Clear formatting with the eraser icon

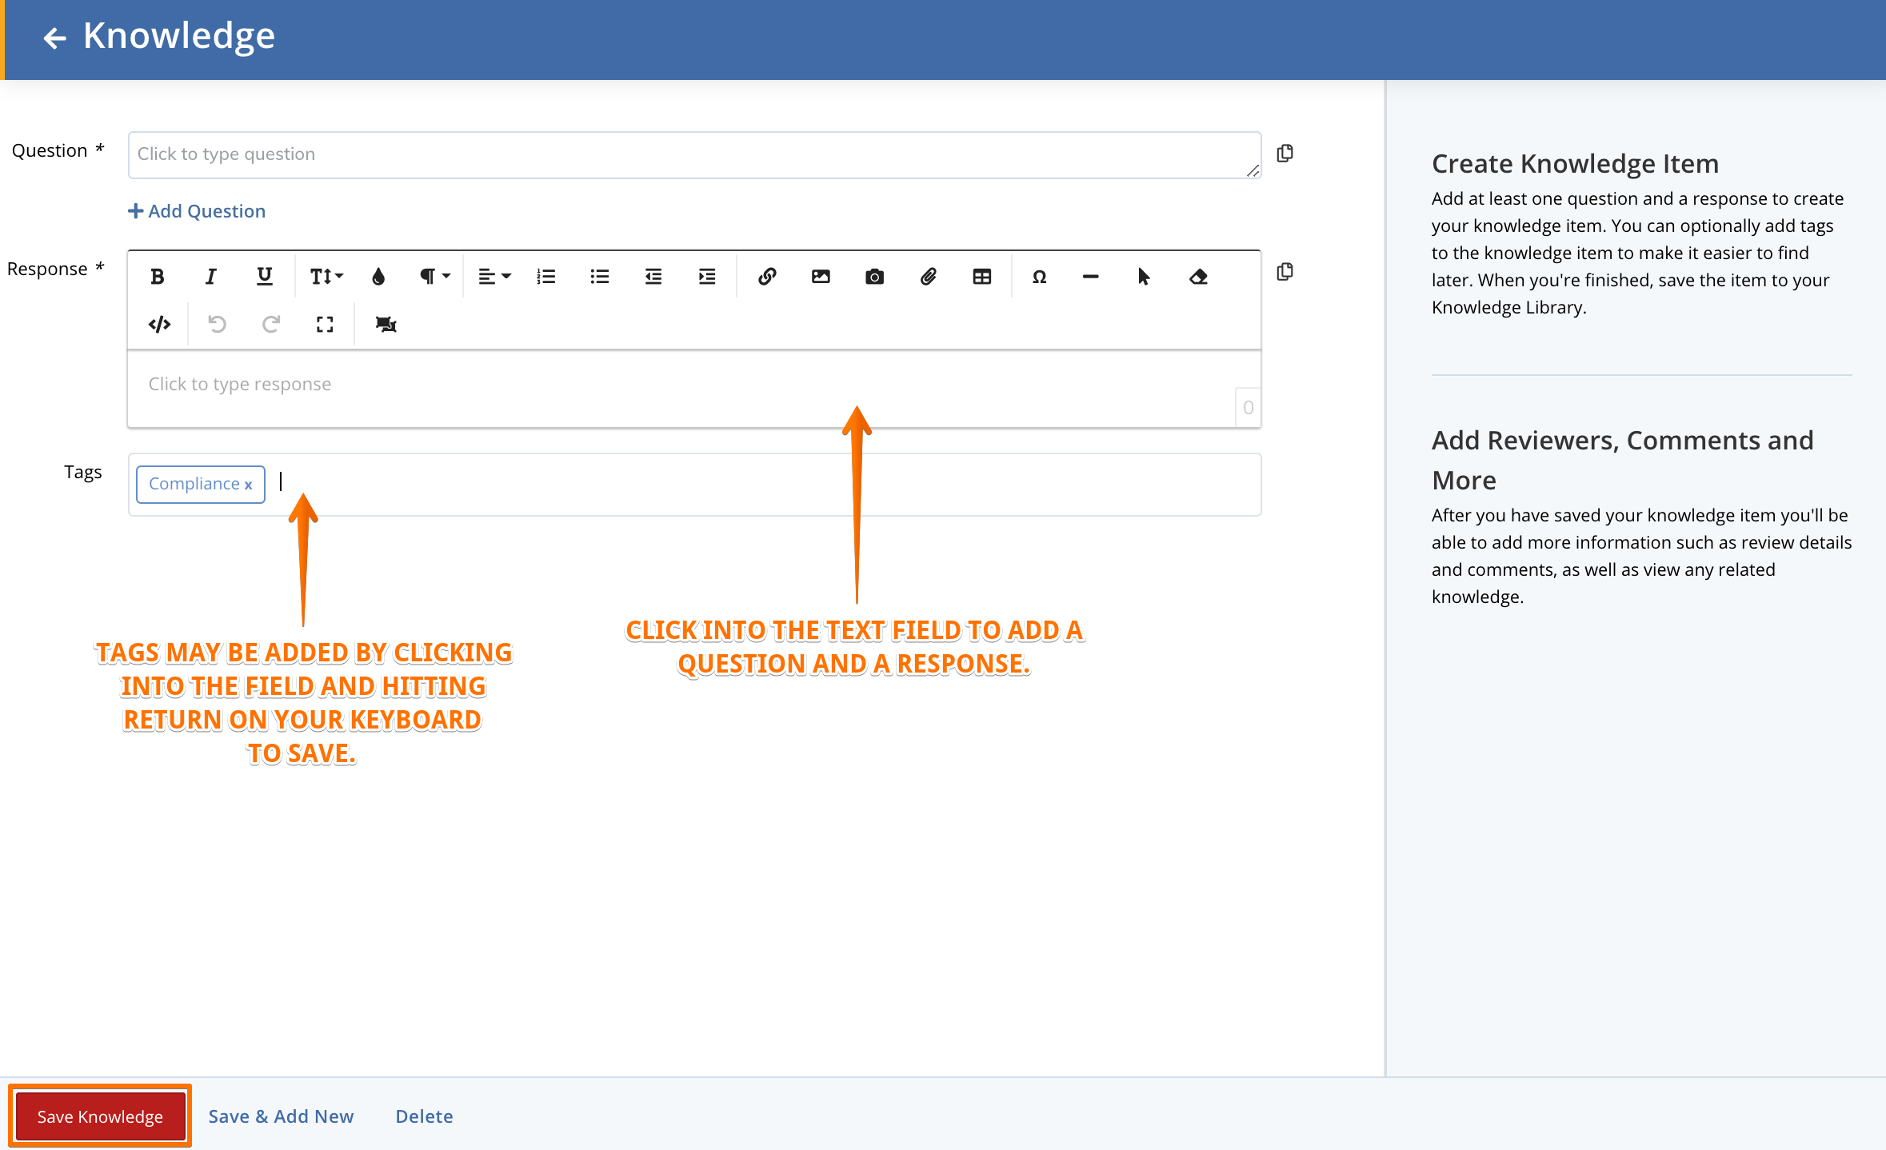pos(1198,277)
